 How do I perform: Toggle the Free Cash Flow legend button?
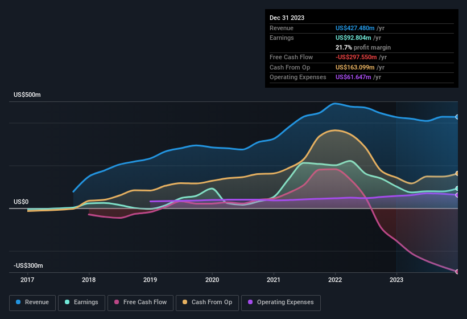coord(140,302)
